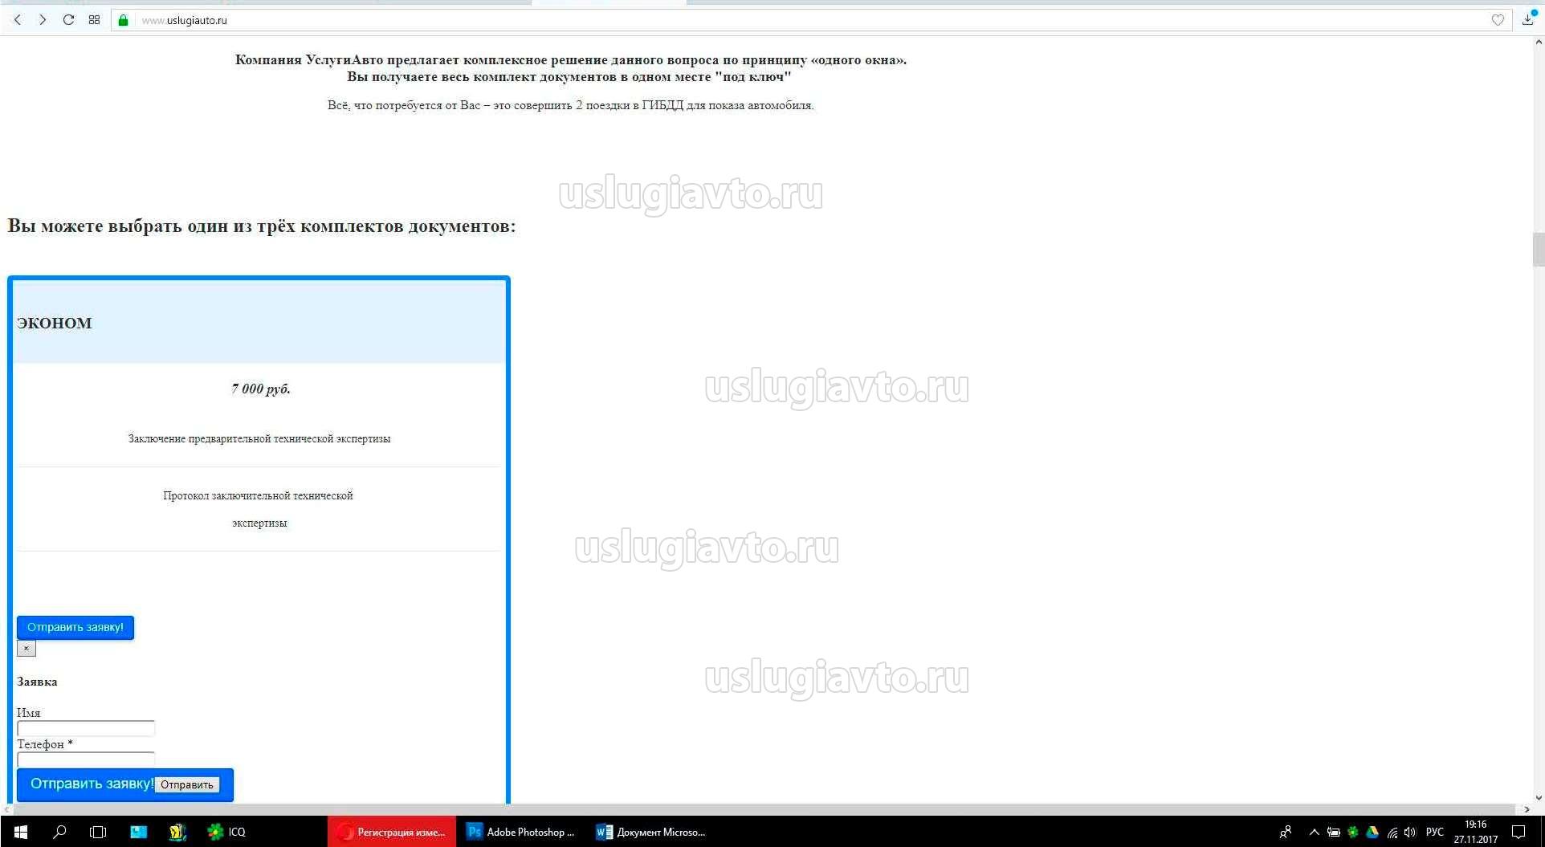Click the green padlock security icon

123,20
